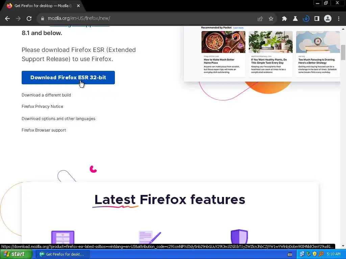346x259 pixels.
Task: Click the pizza article thumbnail
Action: tap(223, 42)
